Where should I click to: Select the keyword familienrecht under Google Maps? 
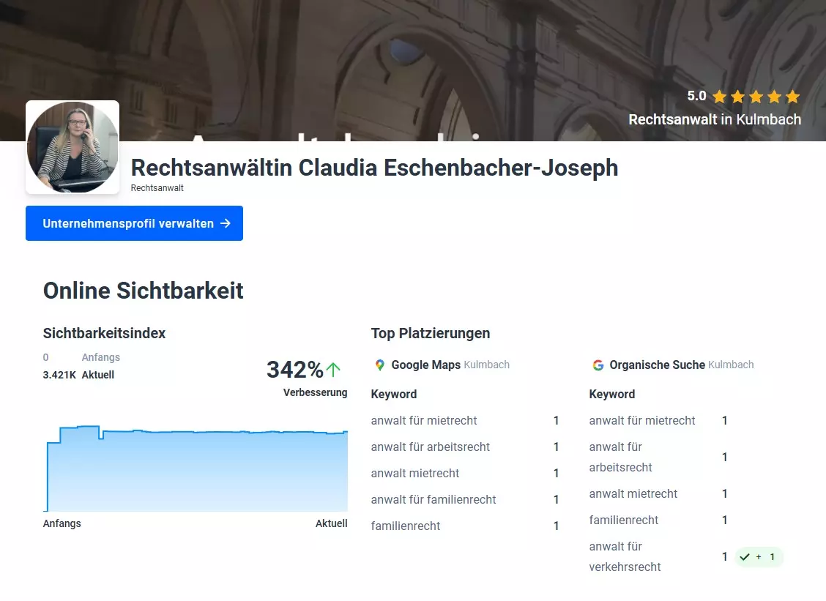click(405, 526)
